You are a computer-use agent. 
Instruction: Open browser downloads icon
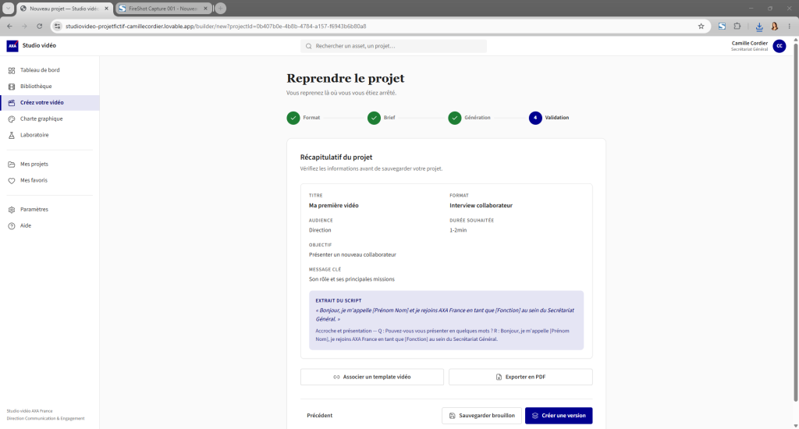[759, 27]
